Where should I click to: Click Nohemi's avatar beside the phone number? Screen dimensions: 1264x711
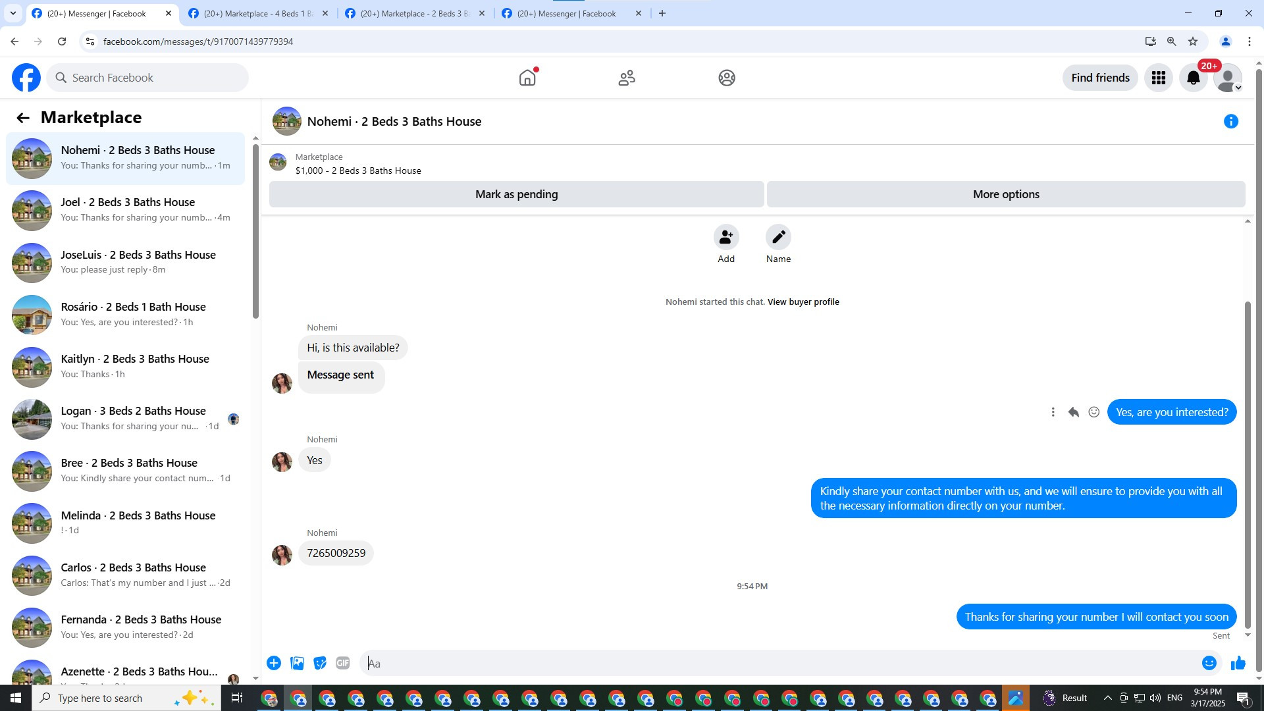point(282,555)
